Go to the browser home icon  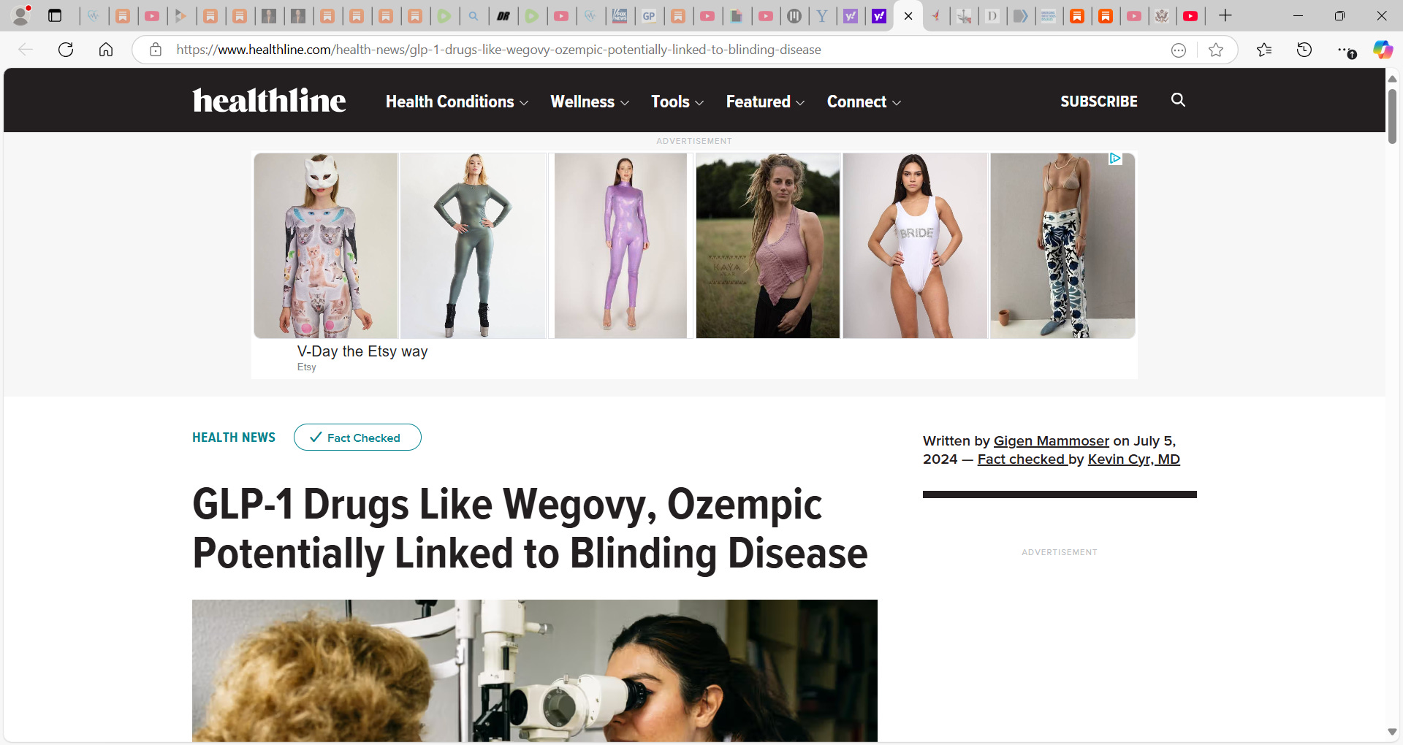(106, 50)
